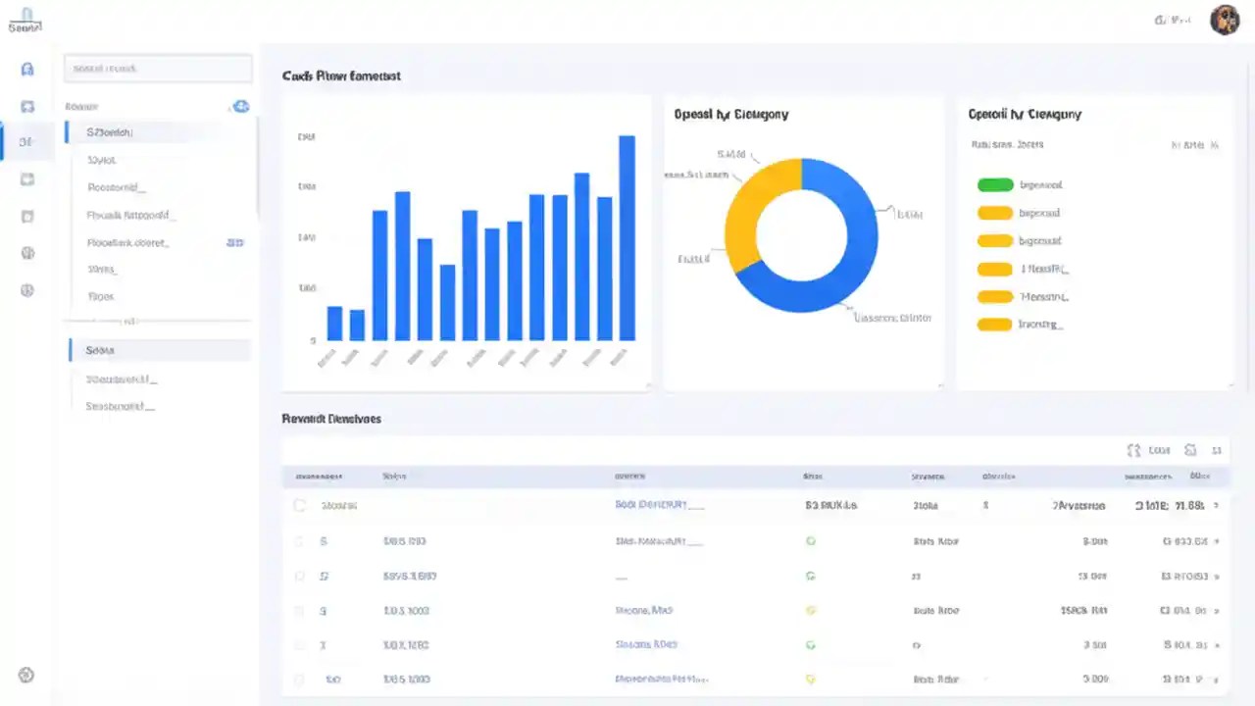Click the 'Cash Flow Forecast' heading link

coord(341,76)
